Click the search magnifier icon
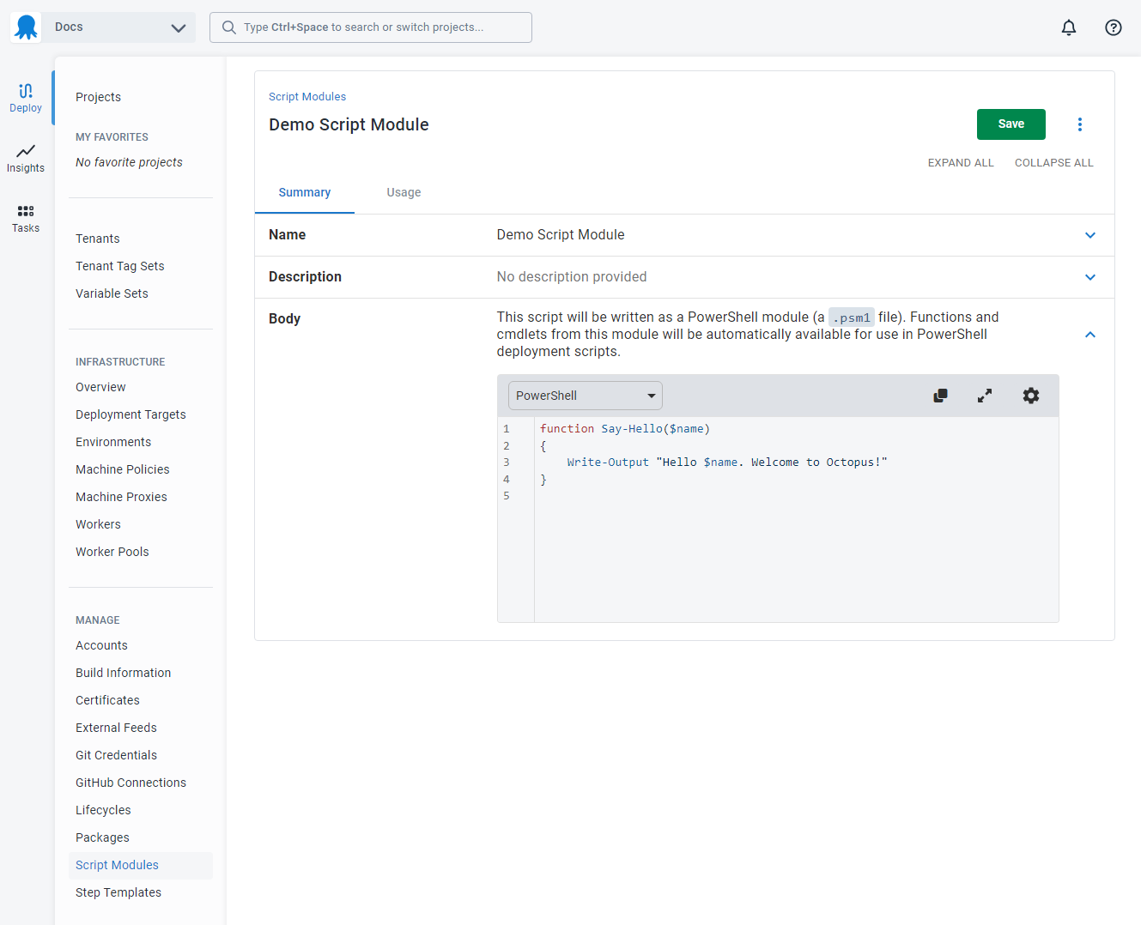Image resolution: width=1141 pixels, height=925 pixels. click(x=229, y=27)
